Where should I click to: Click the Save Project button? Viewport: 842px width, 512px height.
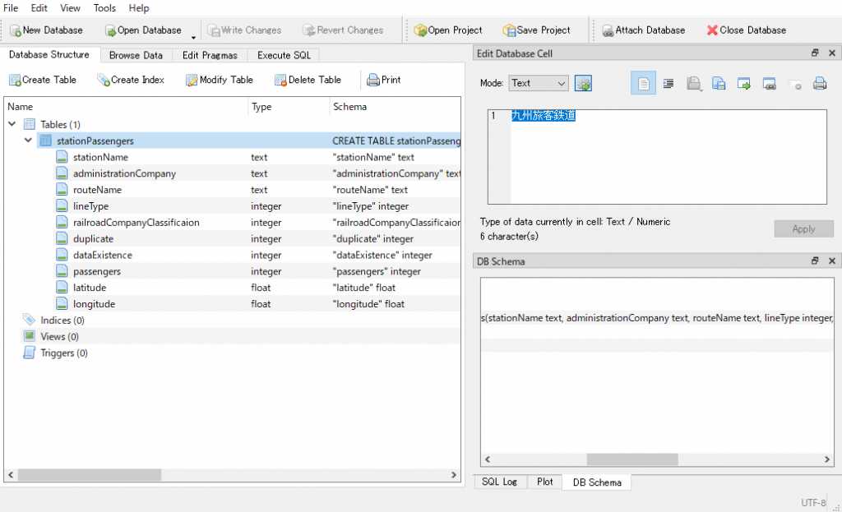coord(535,30)
